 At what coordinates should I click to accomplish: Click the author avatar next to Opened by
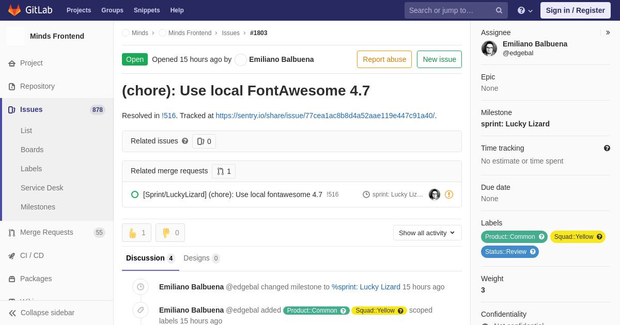point(241,59)
